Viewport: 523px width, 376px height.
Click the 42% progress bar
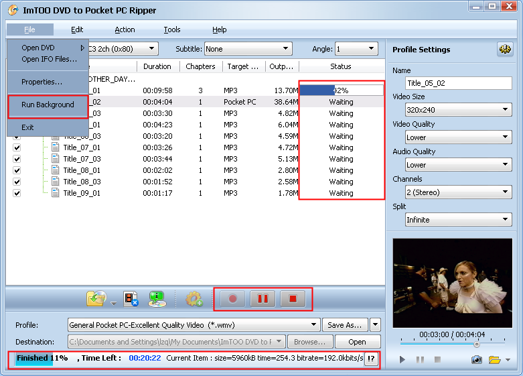(x=342, y=90)
